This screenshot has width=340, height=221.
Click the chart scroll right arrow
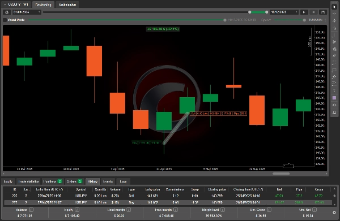coord(326,174)
